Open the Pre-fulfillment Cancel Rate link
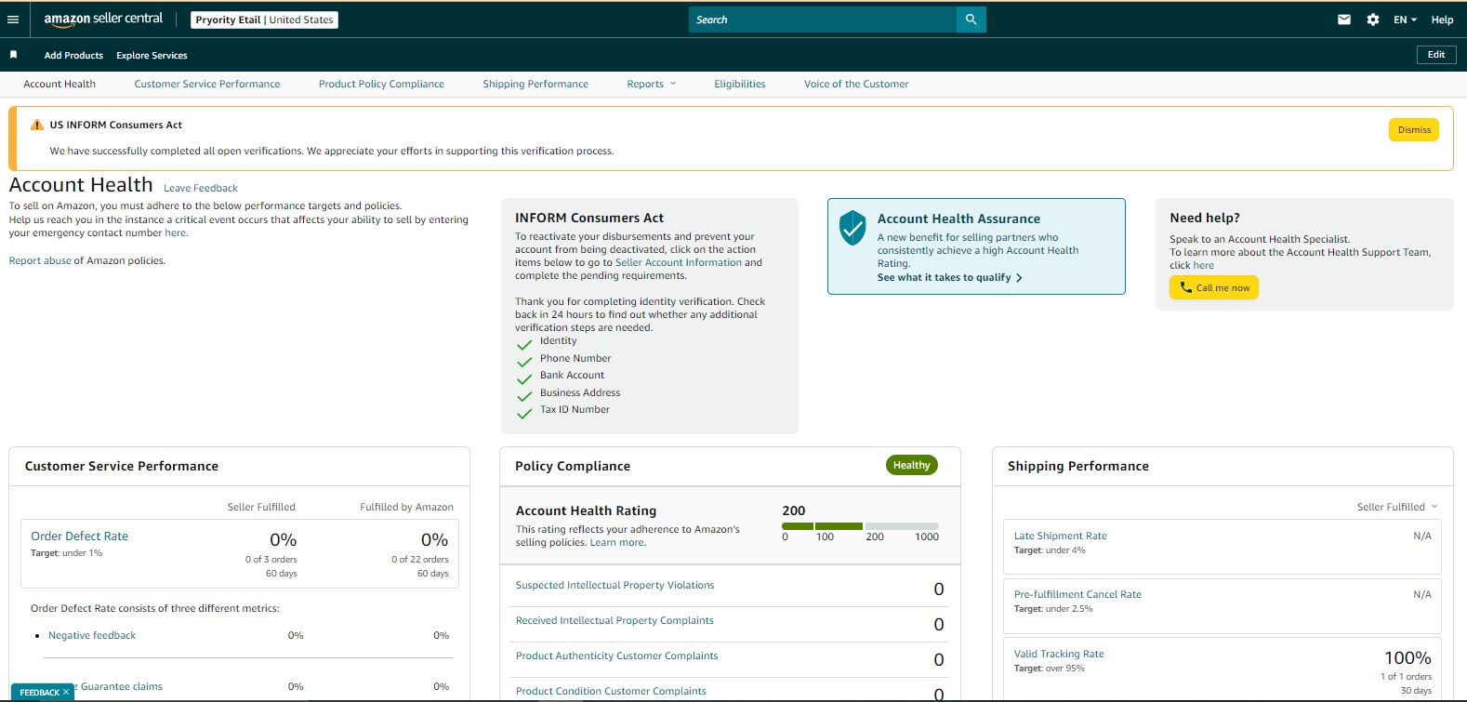 click(1077, 594)
